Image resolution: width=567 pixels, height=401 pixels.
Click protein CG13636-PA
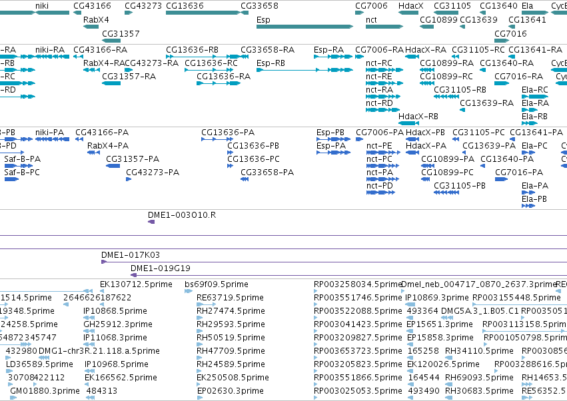(x=217, y=139)
